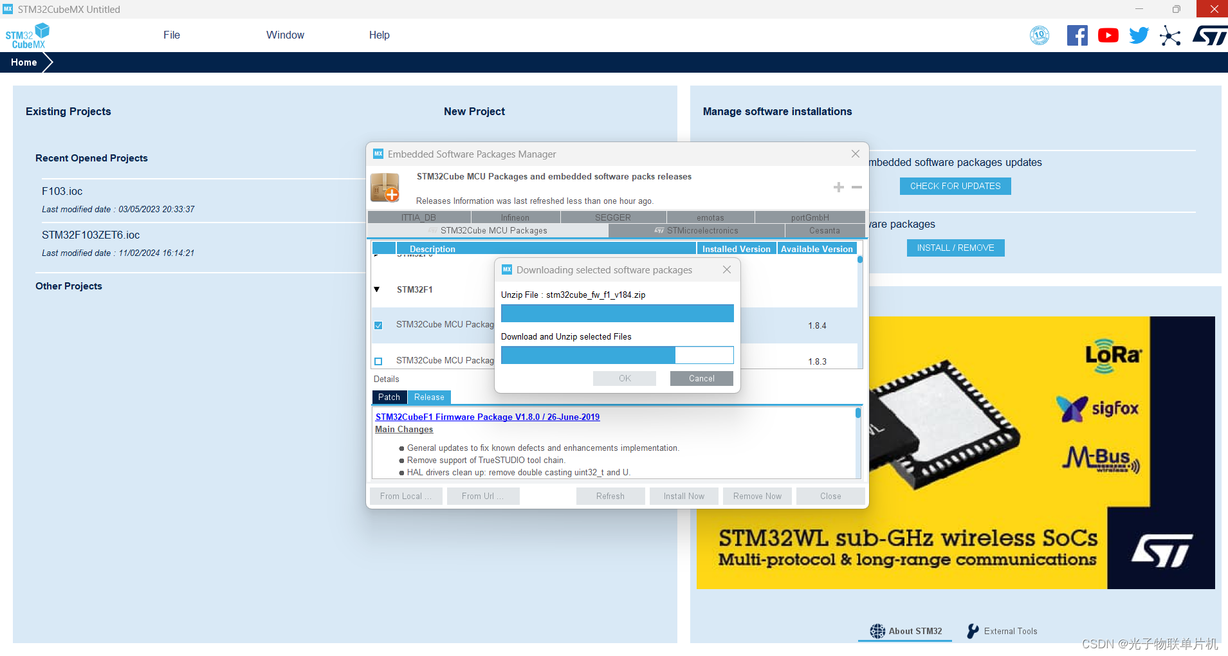Click the Close button in Packages Manager

coord(830,496)
